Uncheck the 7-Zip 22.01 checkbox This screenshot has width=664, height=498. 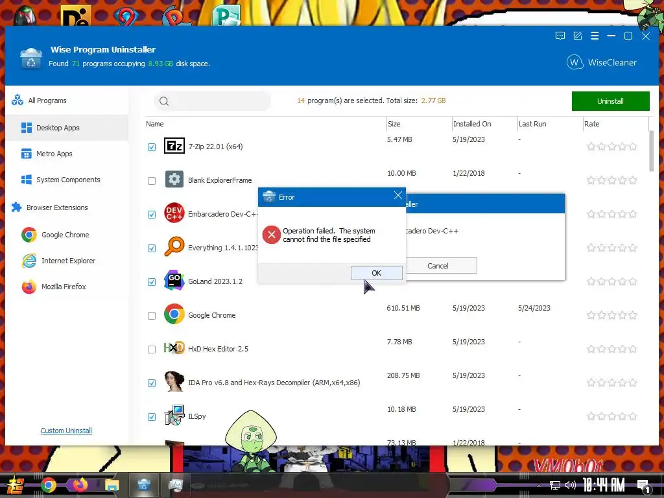coord(152,147)
